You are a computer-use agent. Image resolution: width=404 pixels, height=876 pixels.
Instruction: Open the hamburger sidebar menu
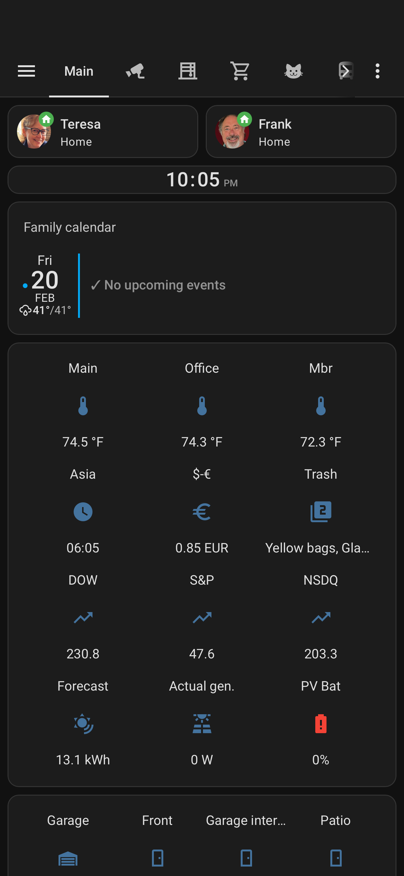26,71
